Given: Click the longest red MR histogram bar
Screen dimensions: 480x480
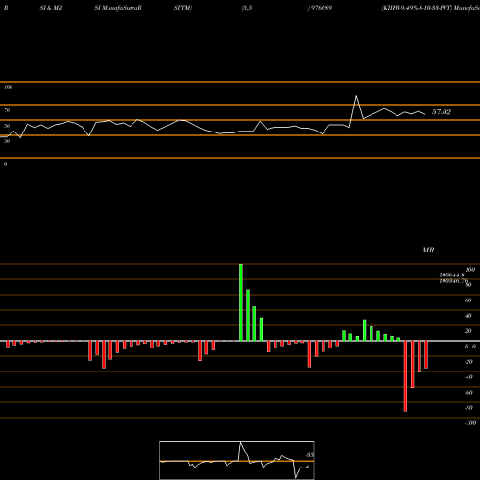Looking at the screenshot, I should (x=405, y=376).
